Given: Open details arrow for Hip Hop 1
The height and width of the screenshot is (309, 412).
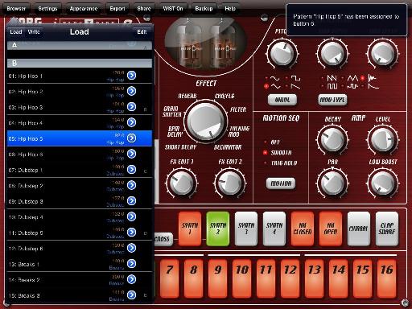Looking at the screenshot, I should (131, 76).
